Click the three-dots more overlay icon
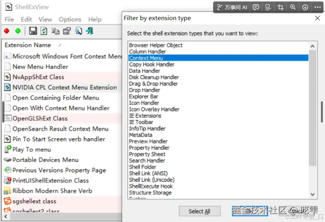Viewport: 325px width, 222px height. tap(318, 7)
